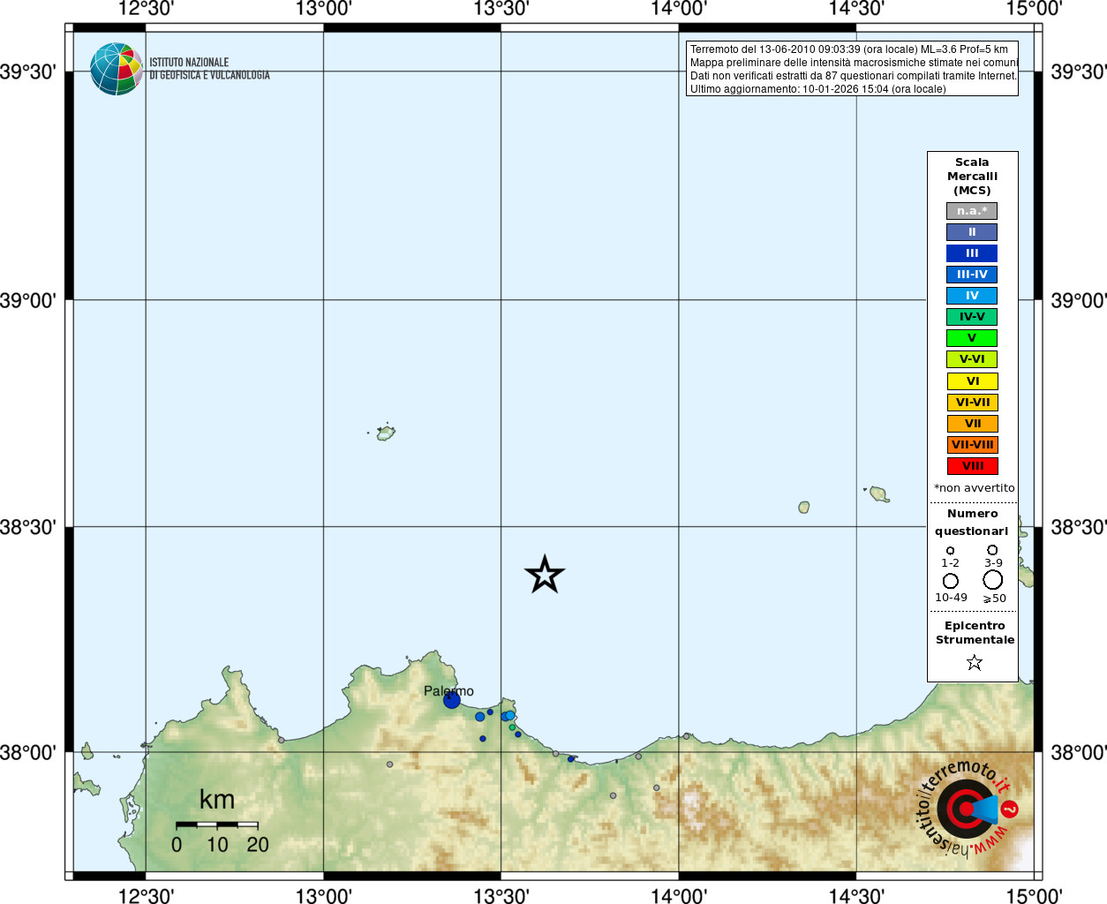Image resolution: width=1107 pixels, height=904 pixels.
Task: Click the Palermo city label
Action: pos(448,691)
